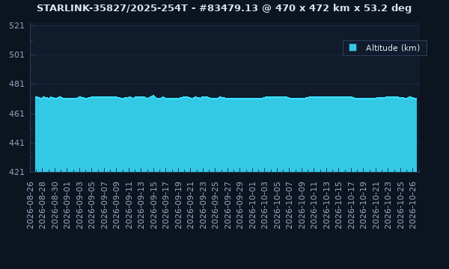Click the 521 y-axis label

pos(16,25)
